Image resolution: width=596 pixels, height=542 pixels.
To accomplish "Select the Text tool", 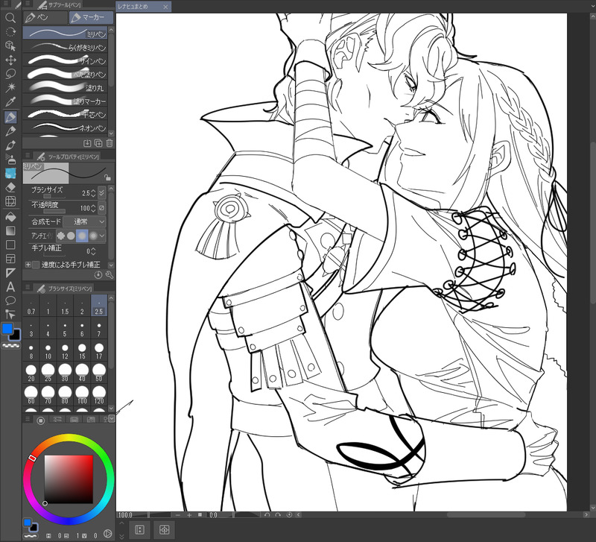I will click(10, 286).
